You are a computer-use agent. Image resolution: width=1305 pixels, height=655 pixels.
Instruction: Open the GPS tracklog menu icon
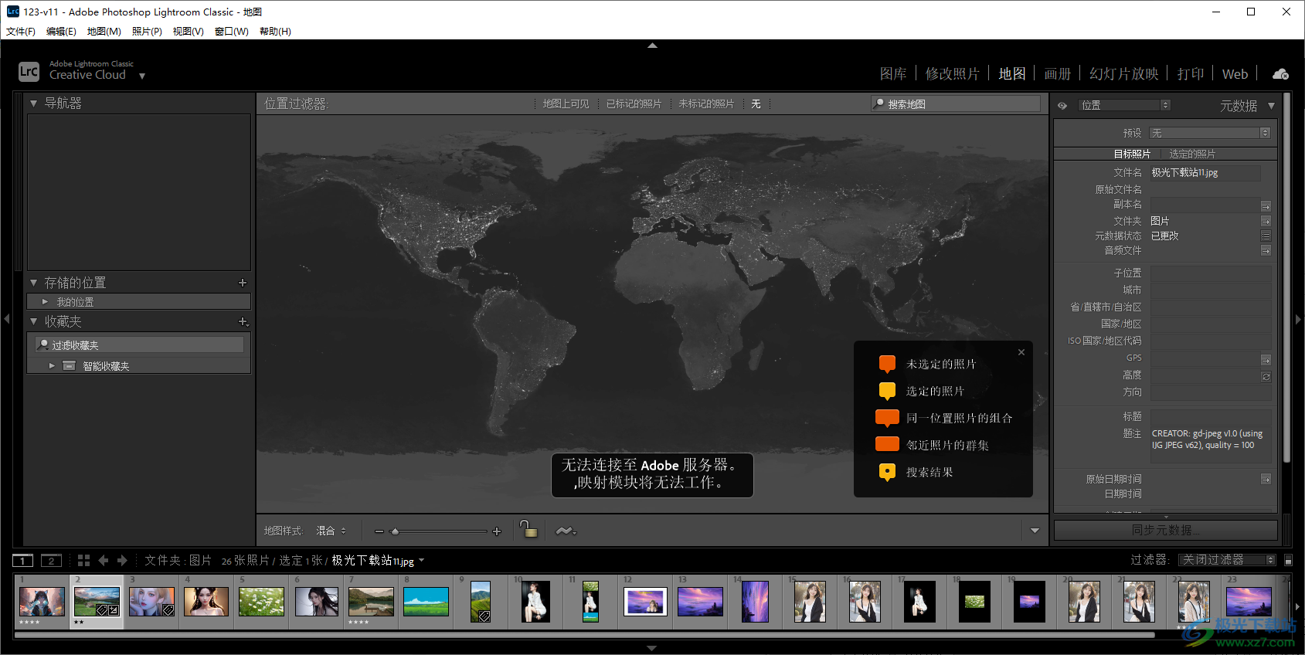pos(566,531)
